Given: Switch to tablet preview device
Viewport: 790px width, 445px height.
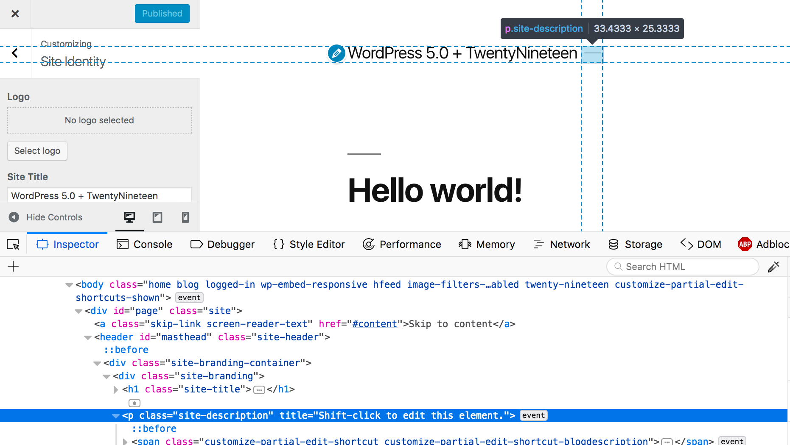Looking at the screenshot, I should tap(157, 217).
